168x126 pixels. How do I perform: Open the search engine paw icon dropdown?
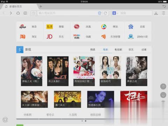pyautogui.click(x=115, y=13)
